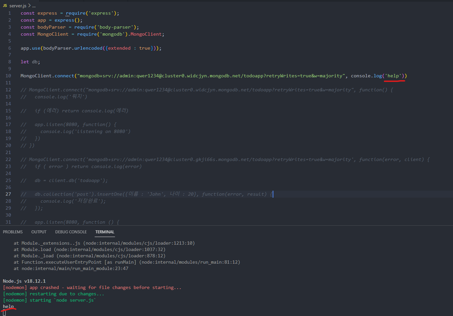Switch to the PROBLEMS panel tab
The height and width of the screenshot is (316, 453).
(13, 232)
